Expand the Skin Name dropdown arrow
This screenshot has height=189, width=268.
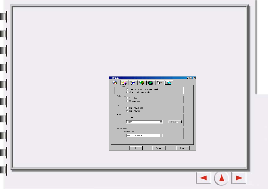click(x=161, y=122)
